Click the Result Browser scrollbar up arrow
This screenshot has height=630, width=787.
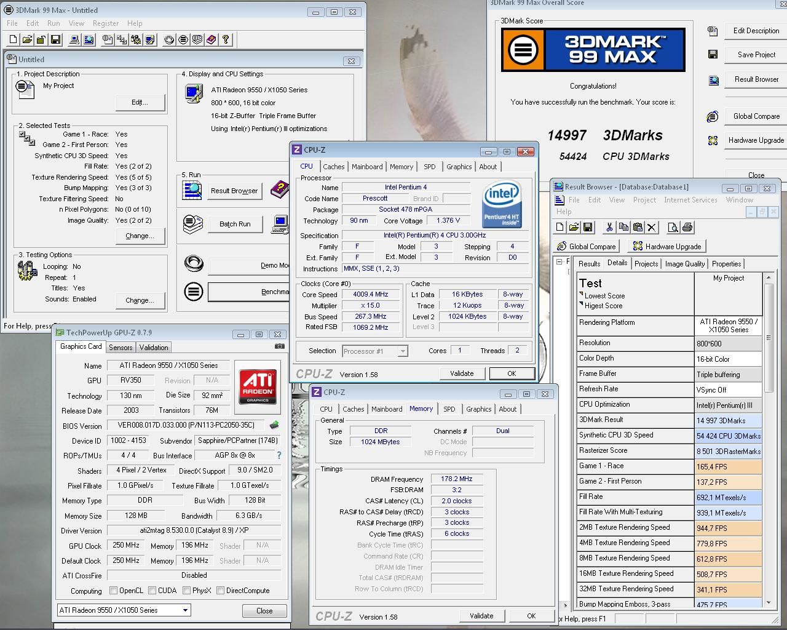(769, 278)
